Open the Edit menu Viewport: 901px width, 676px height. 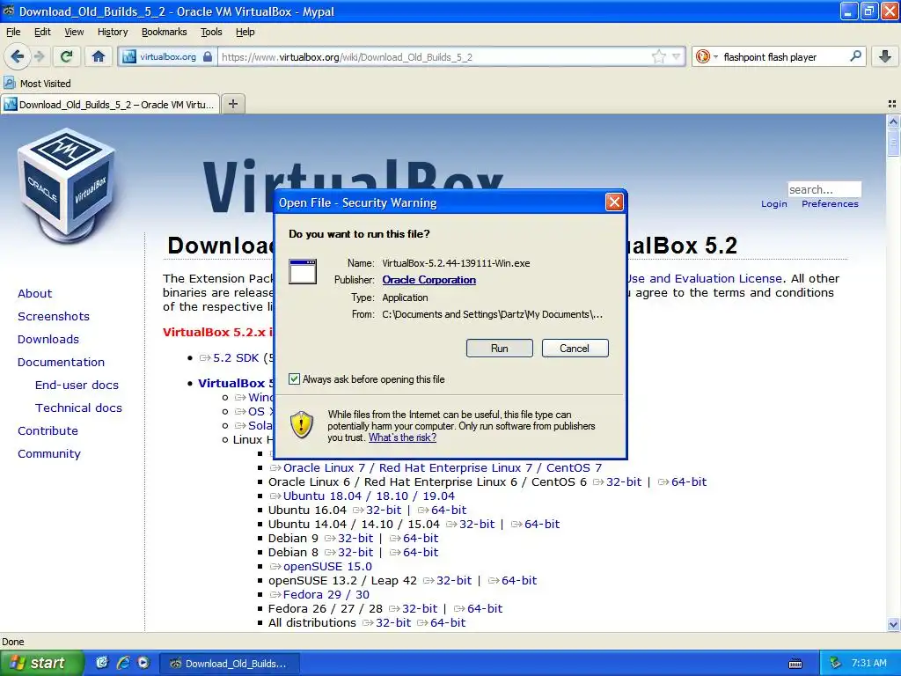pos(42,32)
